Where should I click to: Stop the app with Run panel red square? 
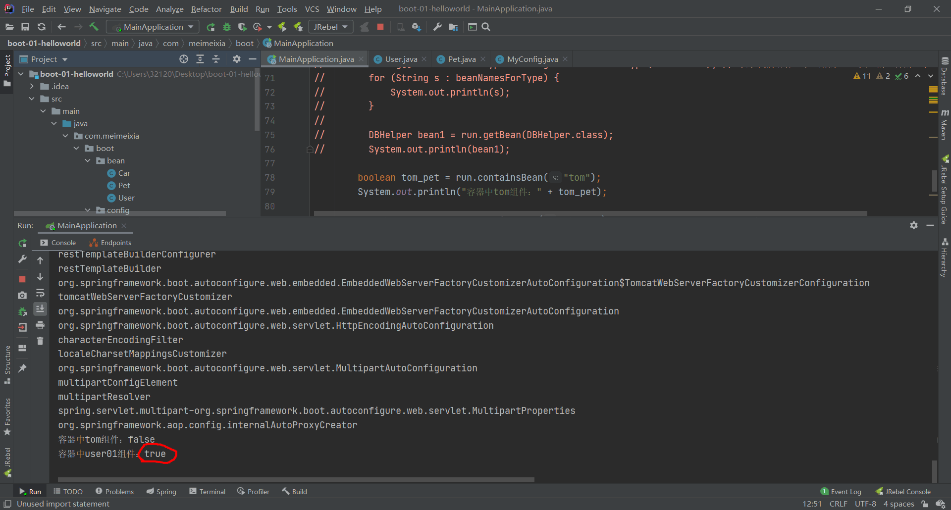coord(22,279)
